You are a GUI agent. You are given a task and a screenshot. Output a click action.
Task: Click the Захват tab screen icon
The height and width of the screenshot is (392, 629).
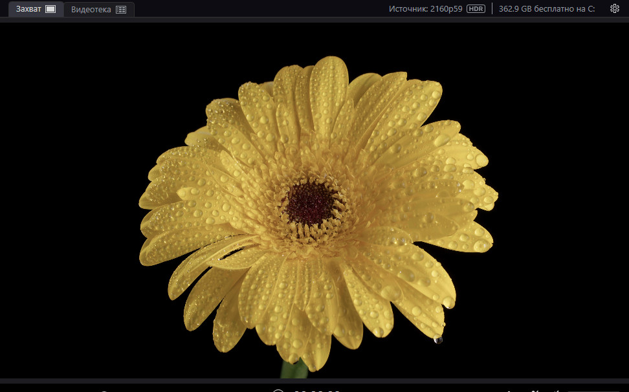click(50, 10)
